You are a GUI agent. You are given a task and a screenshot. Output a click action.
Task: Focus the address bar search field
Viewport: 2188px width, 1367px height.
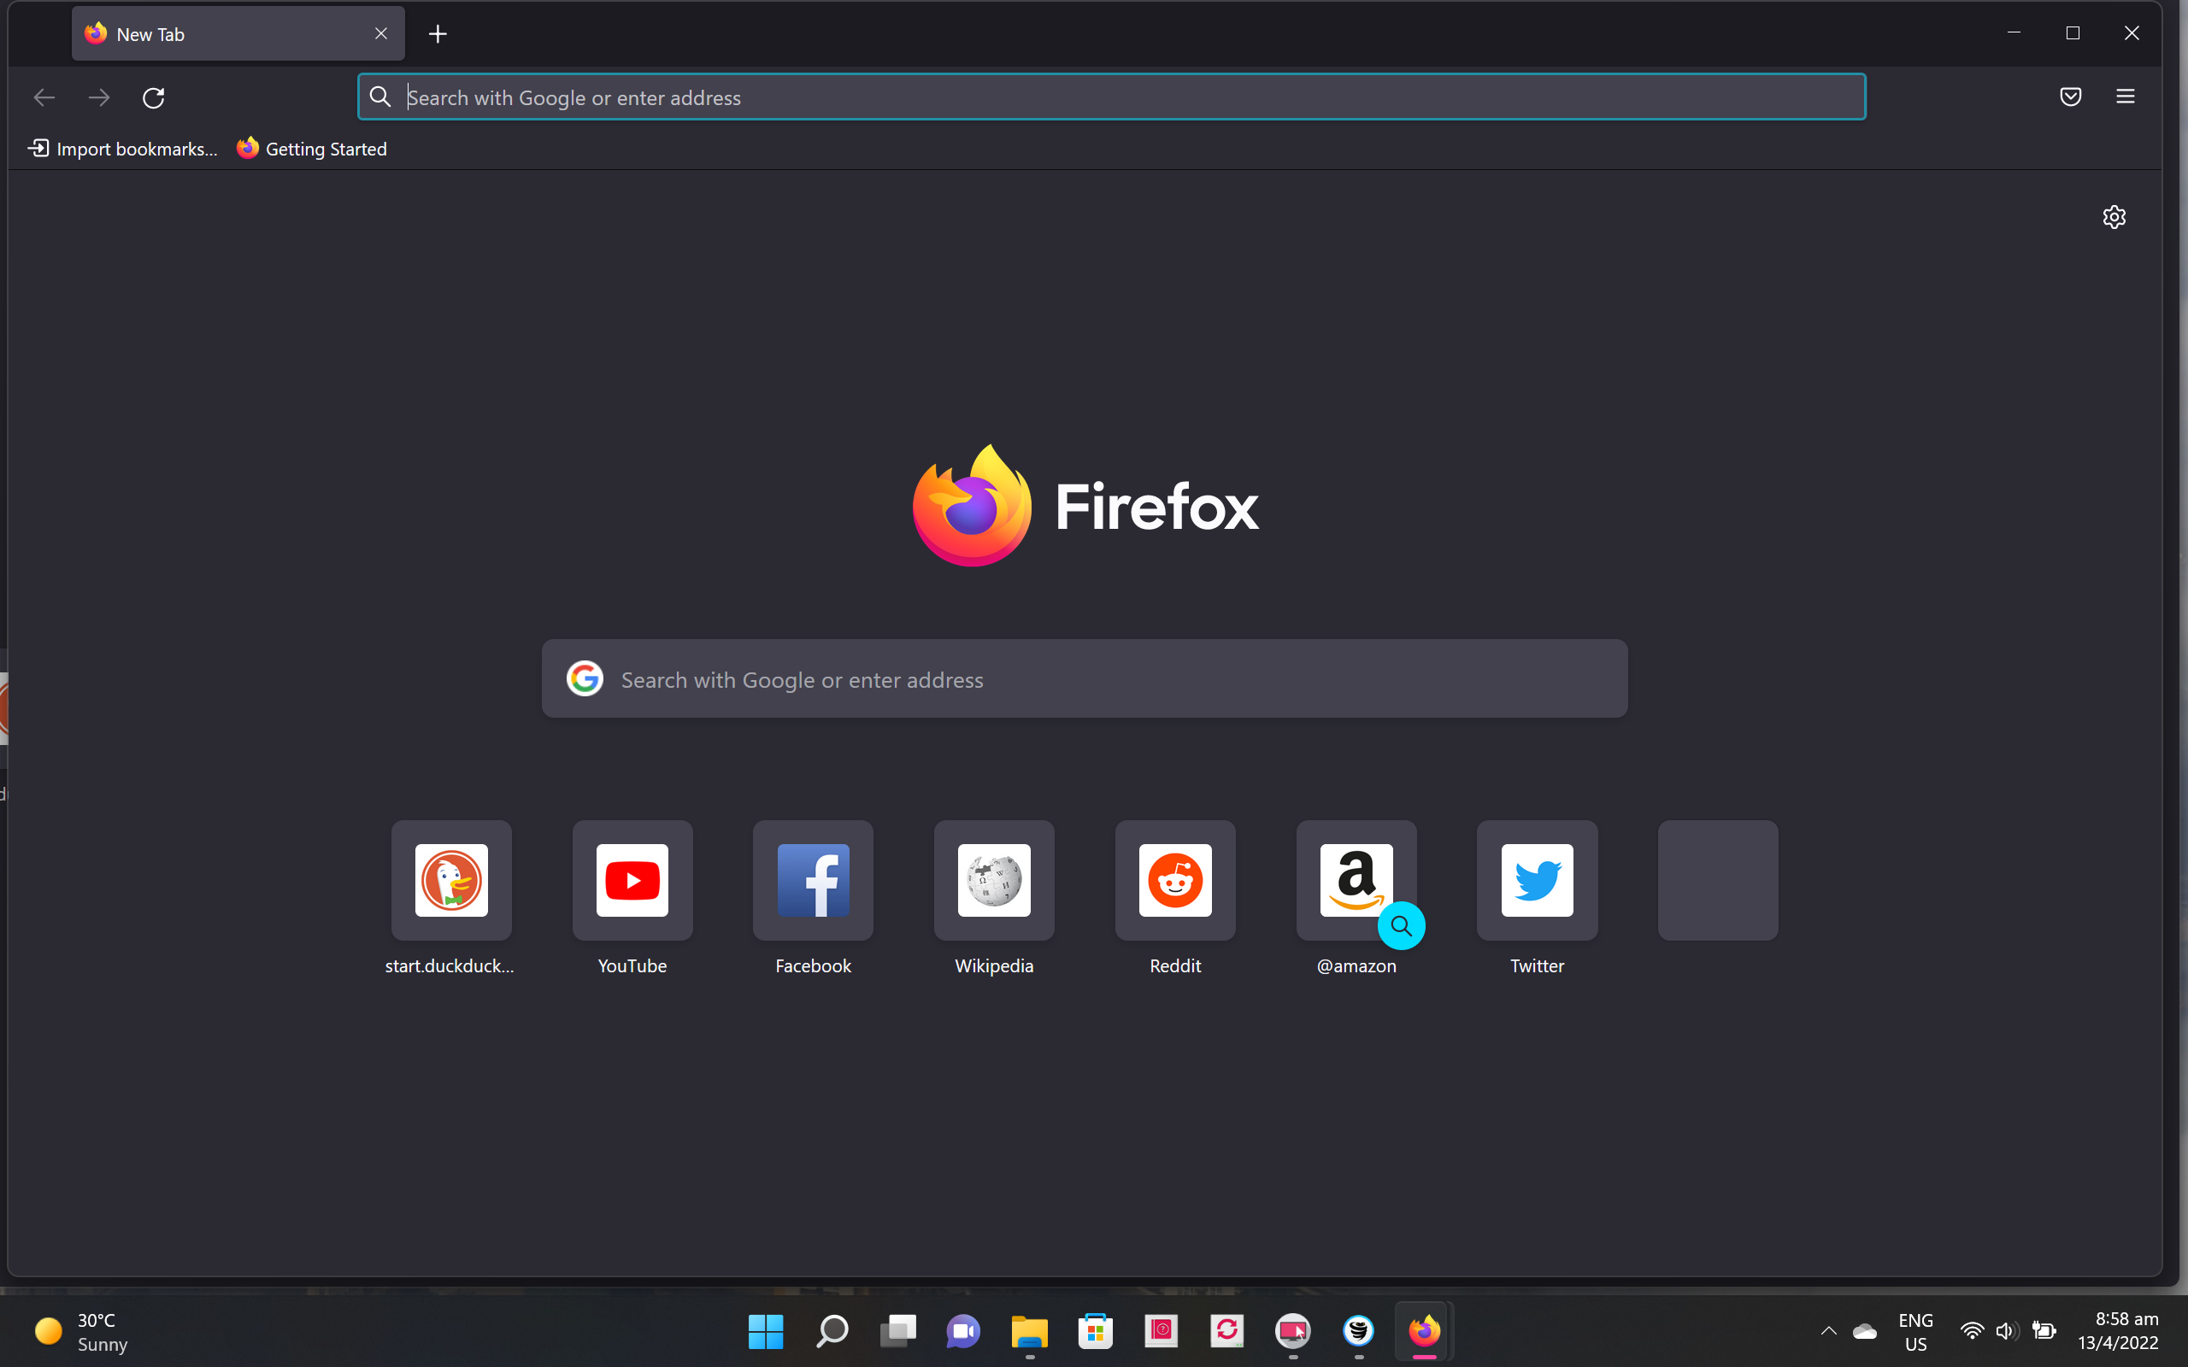1112,97
